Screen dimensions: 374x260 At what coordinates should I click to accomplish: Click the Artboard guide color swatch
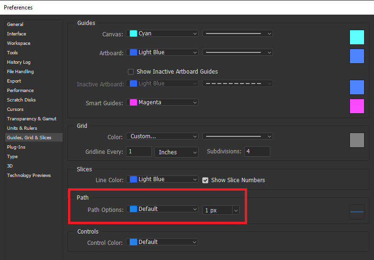click(357, 56)
